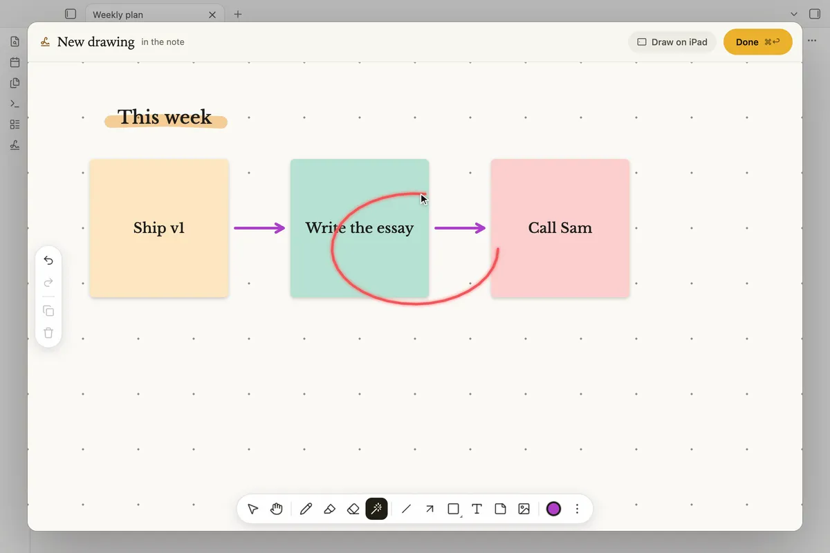Open the calendar sidebar icon
The image size is (830, 553).
coord(15,62)
